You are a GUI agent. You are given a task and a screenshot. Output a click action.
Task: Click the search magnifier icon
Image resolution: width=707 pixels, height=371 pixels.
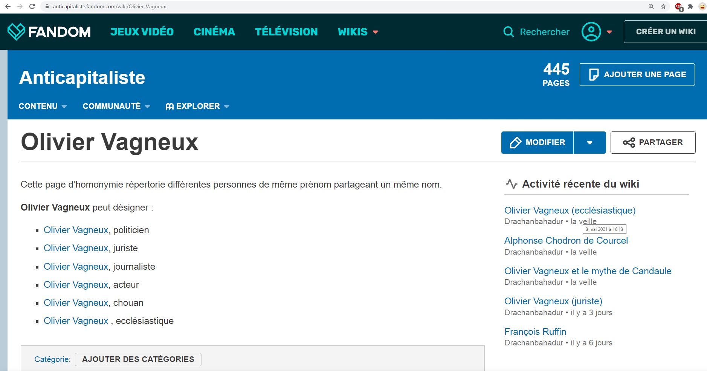click(508, 32)
